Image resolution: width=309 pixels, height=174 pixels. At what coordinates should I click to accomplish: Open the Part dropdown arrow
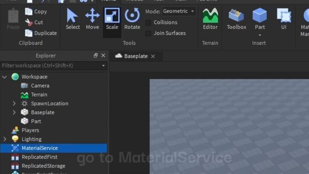click(260, 35)
